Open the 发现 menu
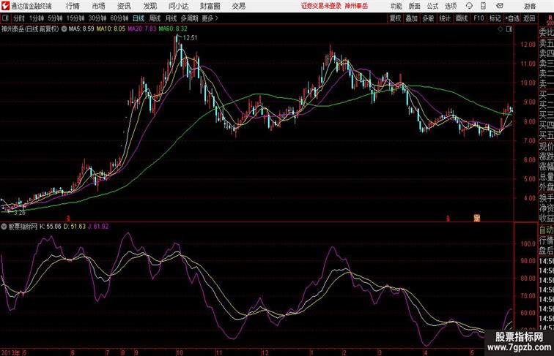 tap(149, 6)
